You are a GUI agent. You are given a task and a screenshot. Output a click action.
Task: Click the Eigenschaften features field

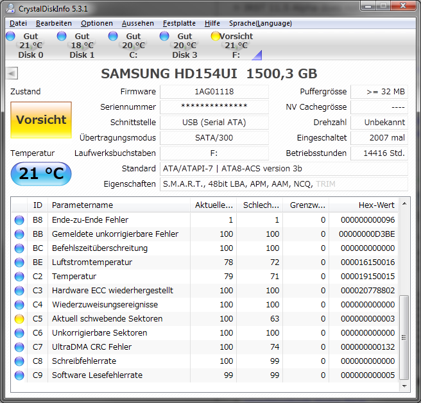pyautogui.click(x=284, y=184)
